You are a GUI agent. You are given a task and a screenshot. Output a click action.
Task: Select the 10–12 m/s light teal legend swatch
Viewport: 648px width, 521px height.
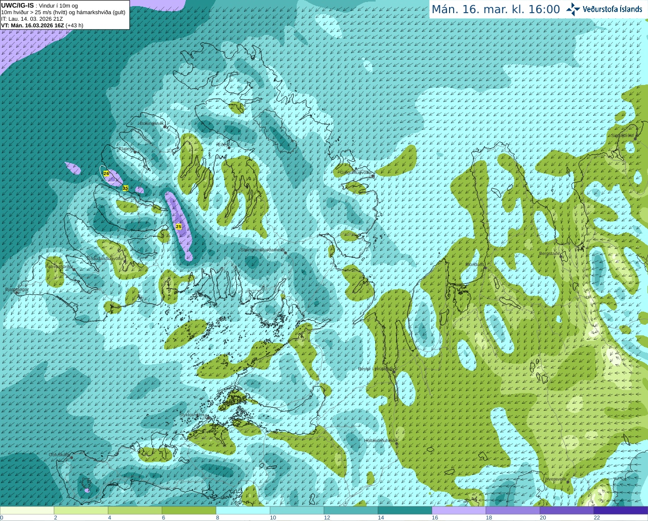pos(297,510)
